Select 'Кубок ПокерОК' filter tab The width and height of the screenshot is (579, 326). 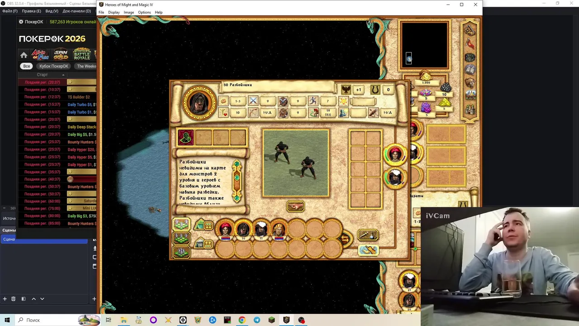pyautogui.click(x=54, y=66)
